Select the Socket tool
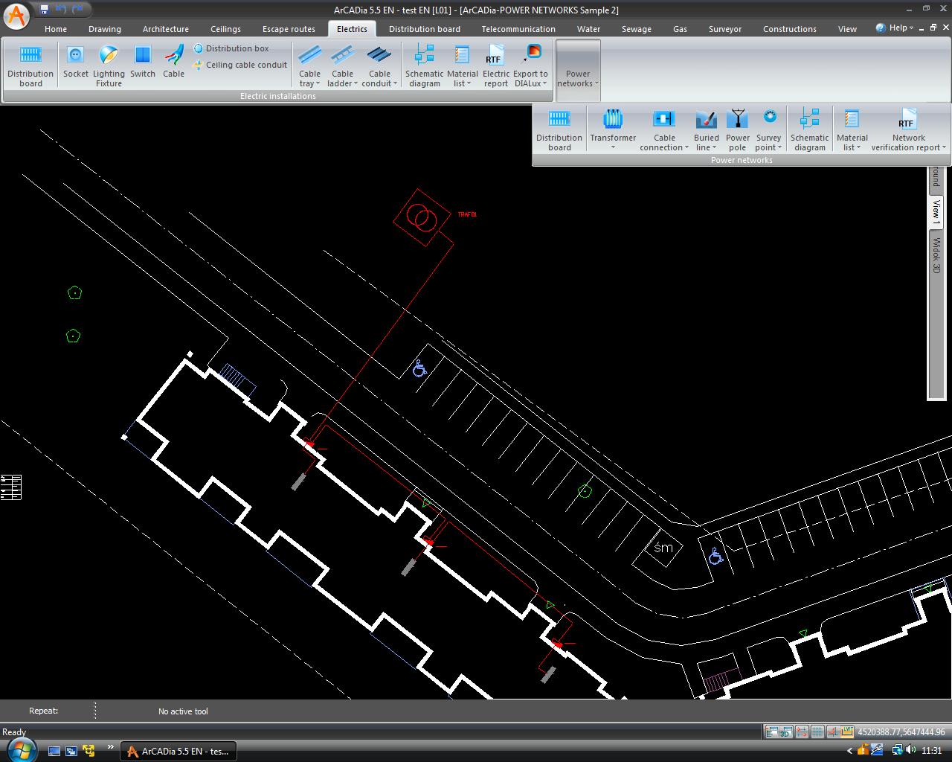 75,63
